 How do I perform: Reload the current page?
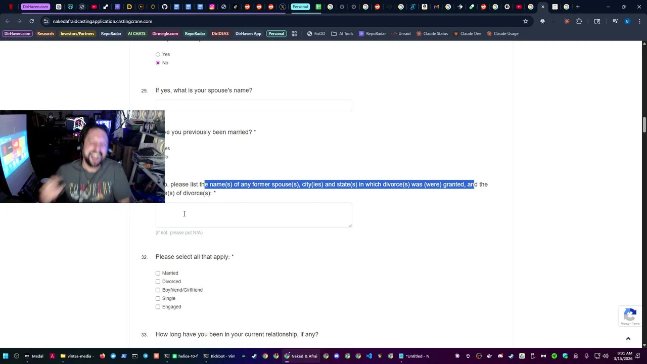pyautogui.click(x=31, y=21)
